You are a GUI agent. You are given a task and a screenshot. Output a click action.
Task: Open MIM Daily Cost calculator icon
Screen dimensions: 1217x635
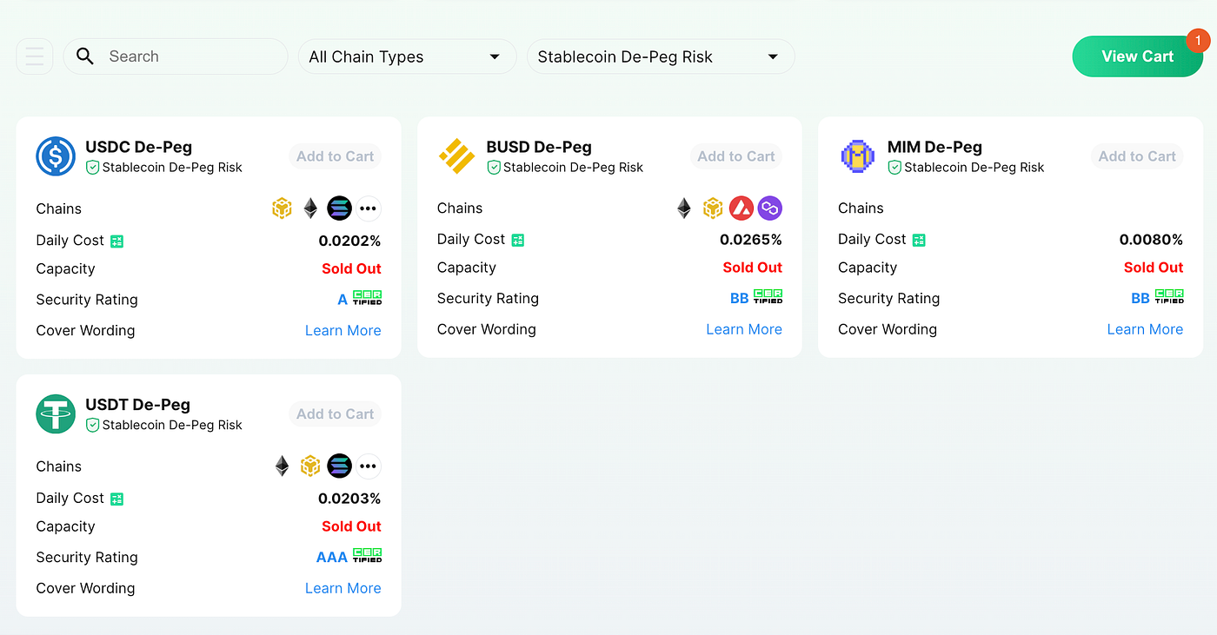coord(919,241)
